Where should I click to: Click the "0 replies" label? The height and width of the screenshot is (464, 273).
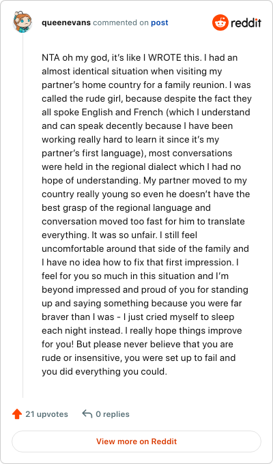pyautogui.click(x=113, y=414)
